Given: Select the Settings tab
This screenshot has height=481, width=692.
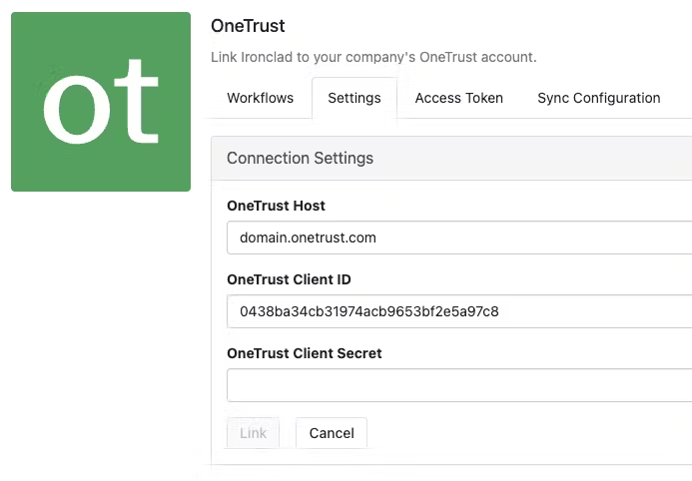Looking at the screenshot, I should (354, 98).
